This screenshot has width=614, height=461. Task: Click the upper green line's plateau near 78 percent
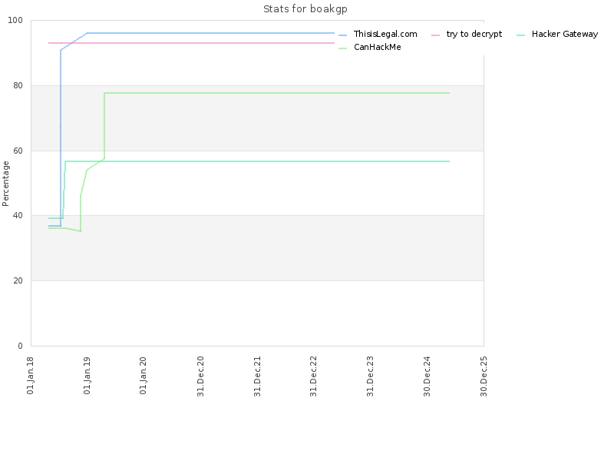point(277,93)
